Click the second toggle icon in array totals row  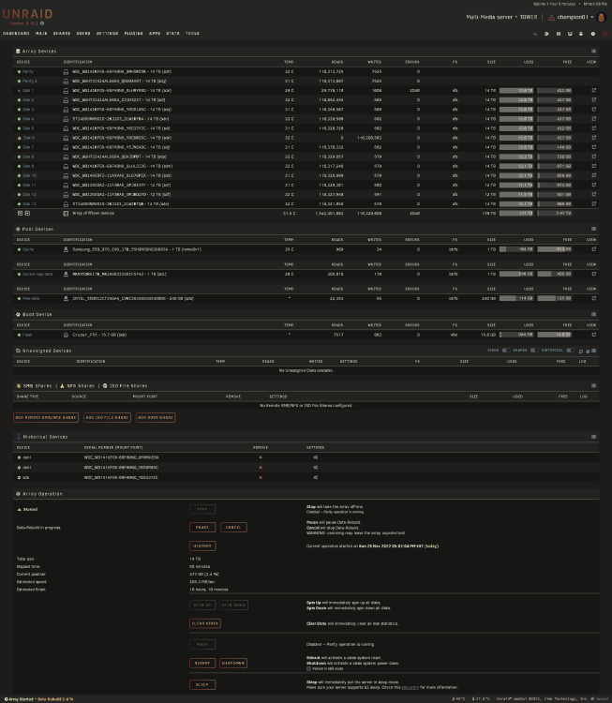coord(27,213)
